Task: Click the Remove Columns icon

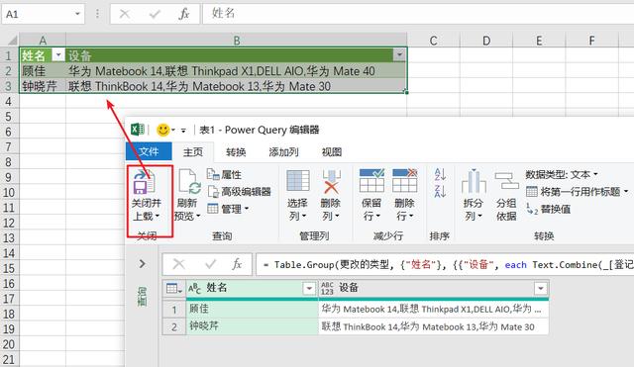Action: click(x=331, y=181)
